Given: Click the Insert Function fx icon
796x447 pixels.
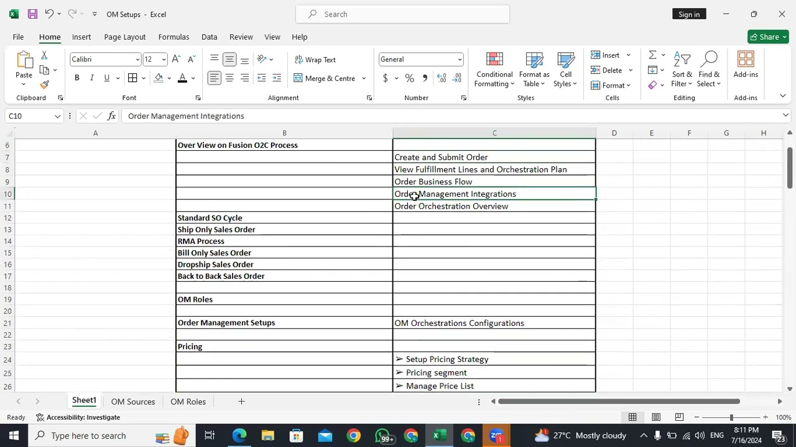Looking at the screenshot, I should click(111, 116).
